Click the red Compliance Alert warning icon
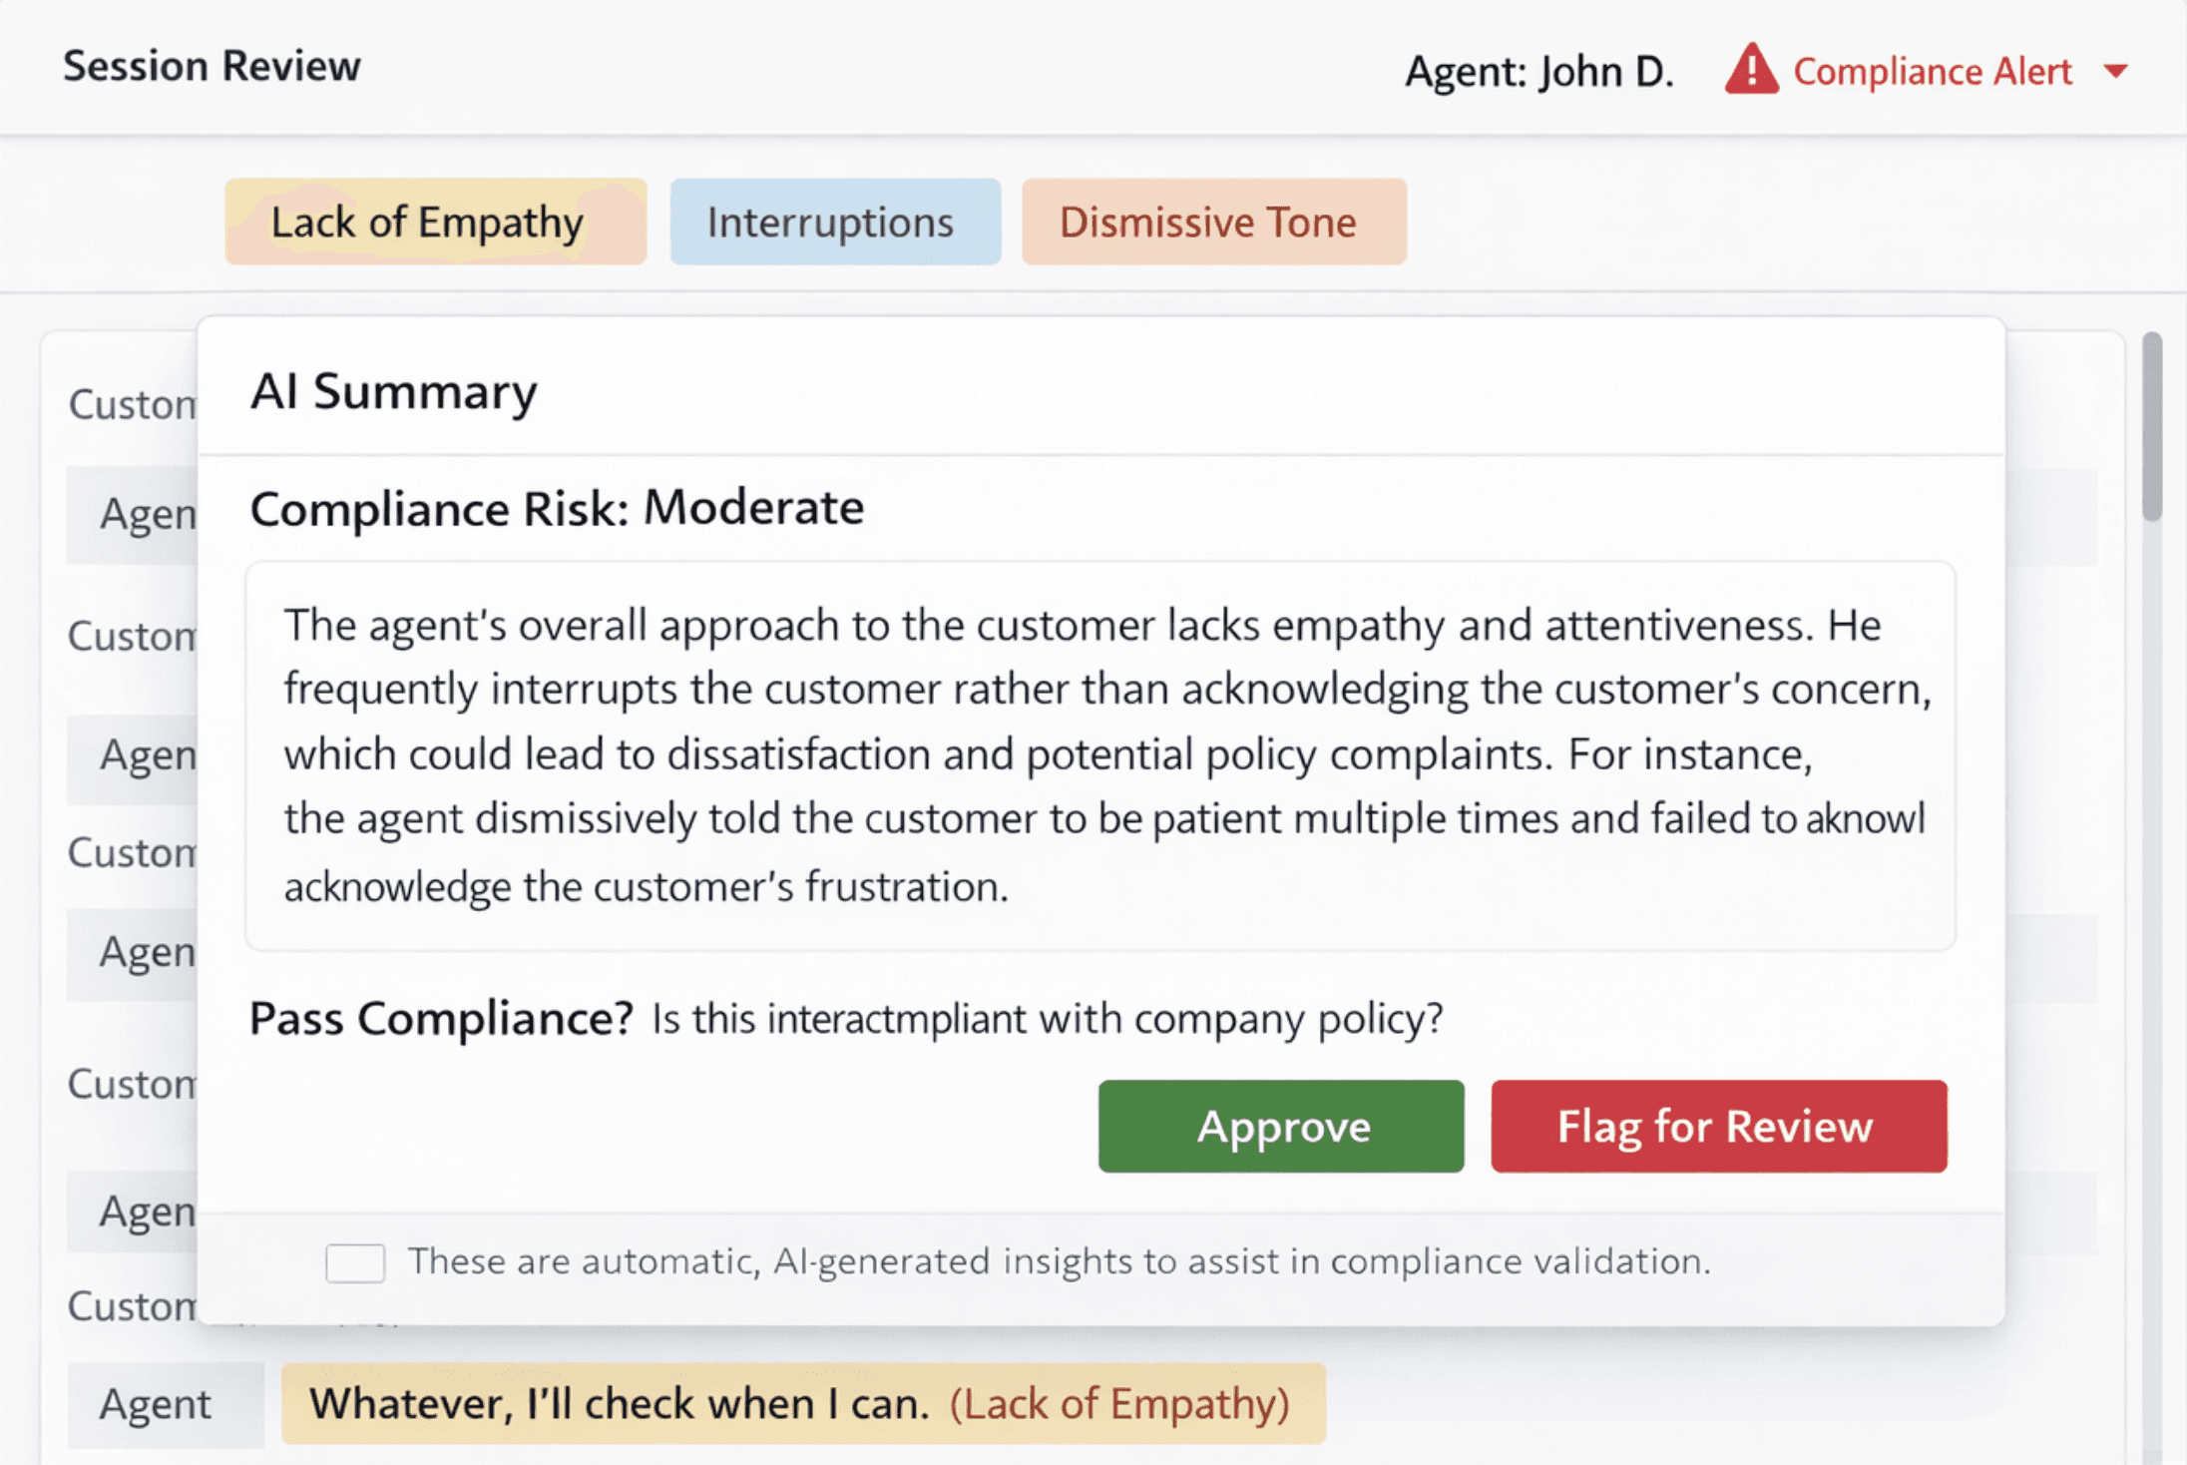 click(x=1751, y=70)
